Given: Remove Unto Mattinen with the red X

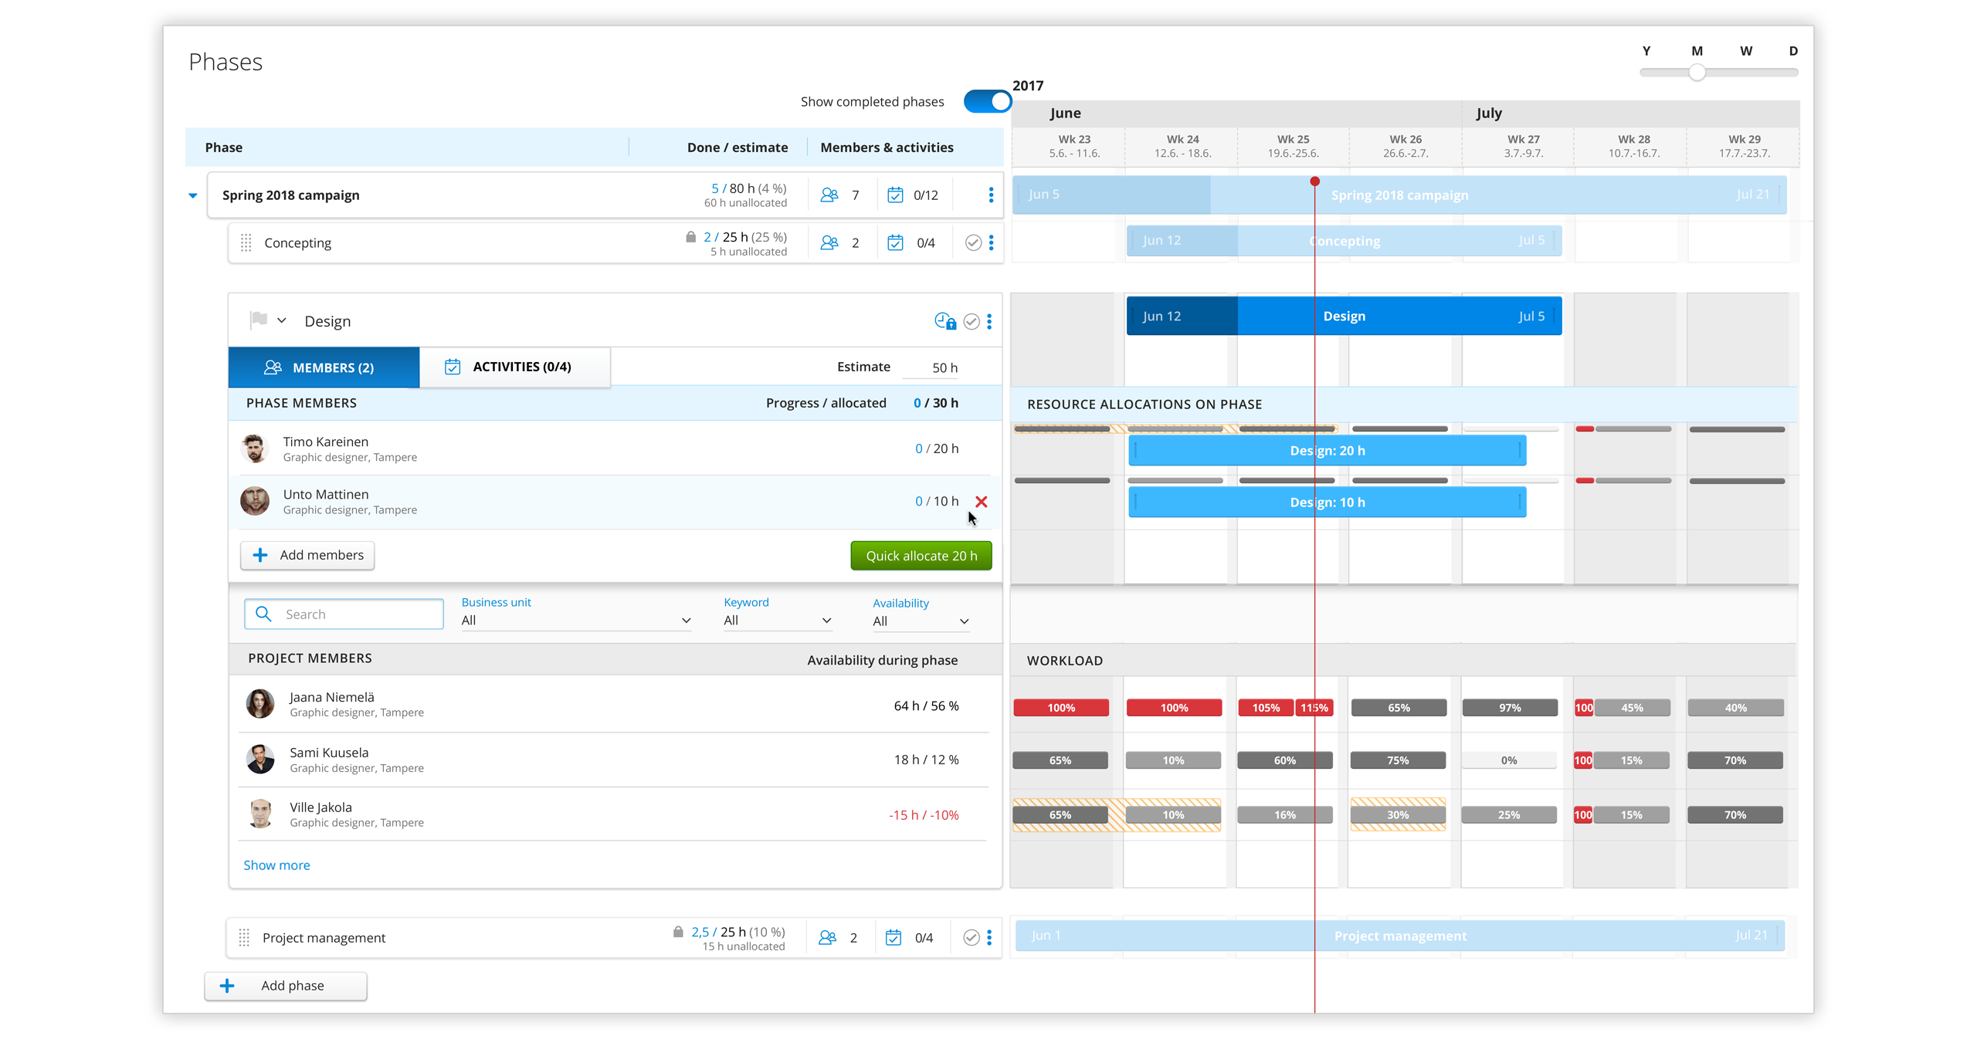Looking at the screenshot, I should (x=982, y=501).
